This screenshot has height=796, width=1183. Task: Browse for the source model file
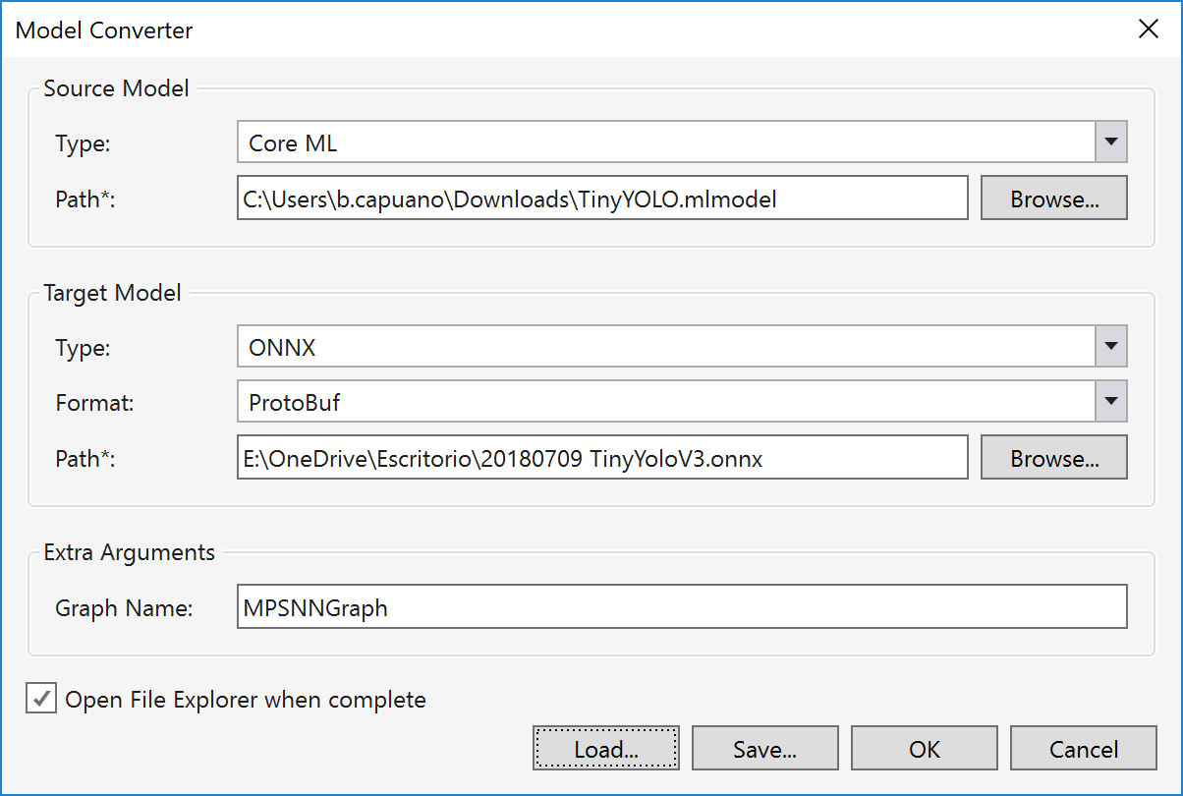coord(1053,199)
